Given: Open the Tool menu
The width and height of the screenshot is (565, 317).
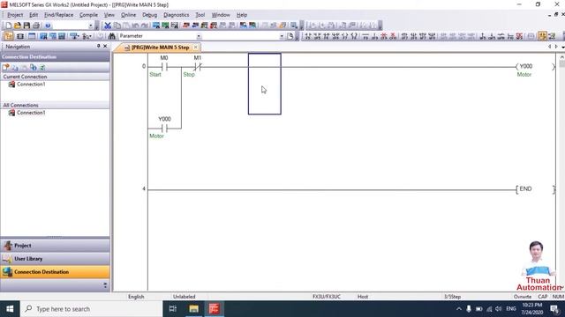Looking at the screenshot, I should [200, 15].
